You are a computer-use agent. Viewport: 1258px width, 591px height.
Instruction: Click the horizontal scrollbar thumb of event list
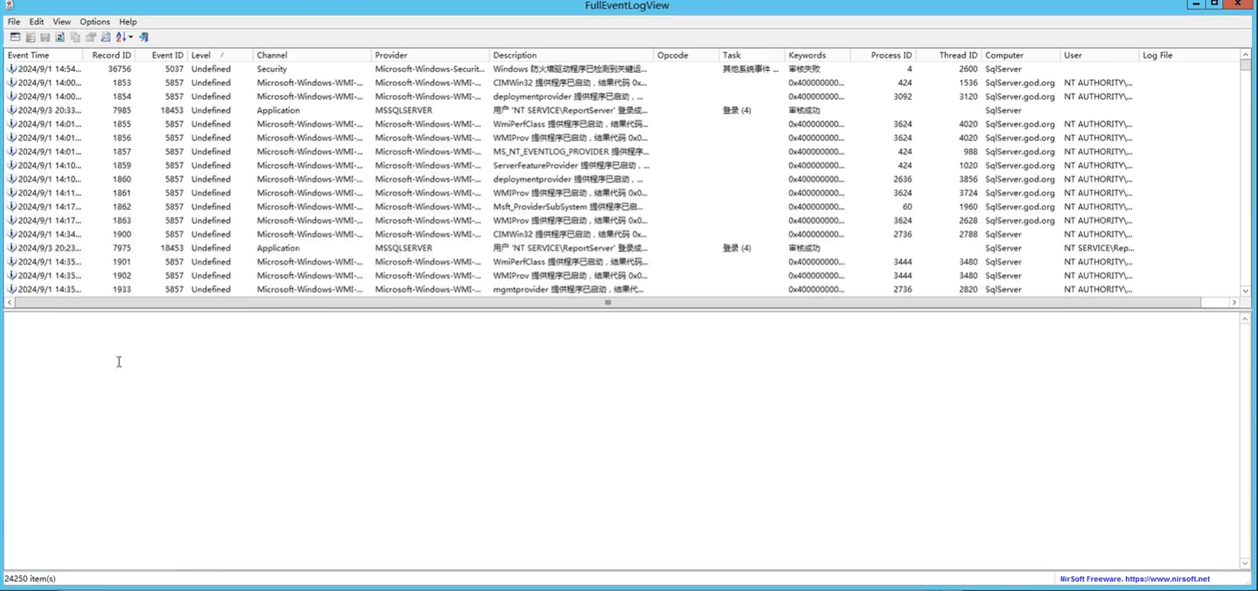point(608,302)
